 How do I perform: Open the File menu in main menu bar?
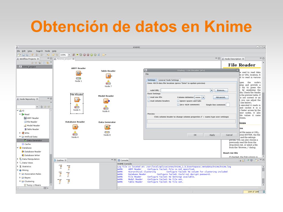click(x=18, y=51)
